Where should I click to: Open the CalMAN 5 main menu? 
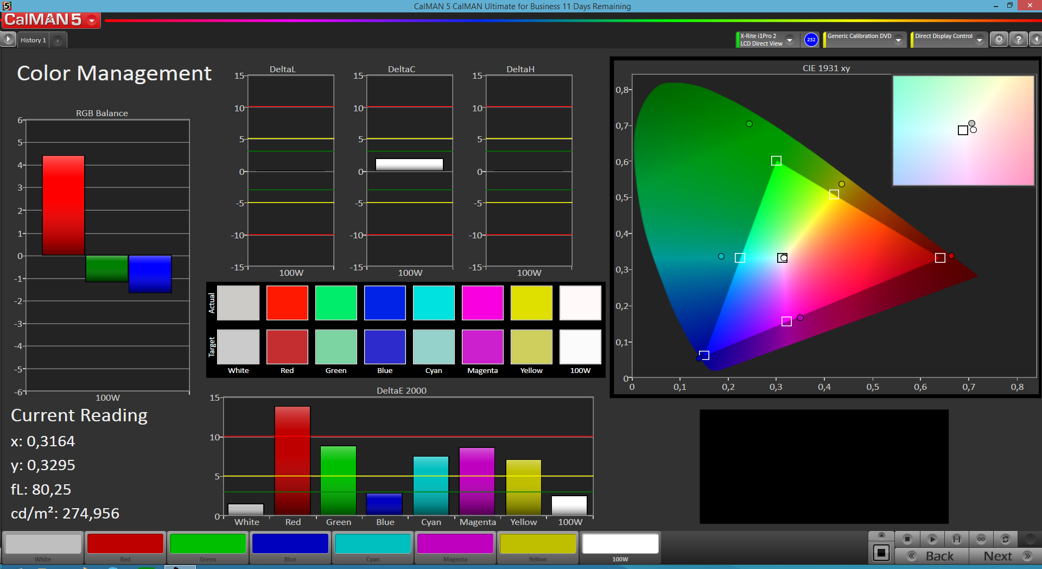51,20
